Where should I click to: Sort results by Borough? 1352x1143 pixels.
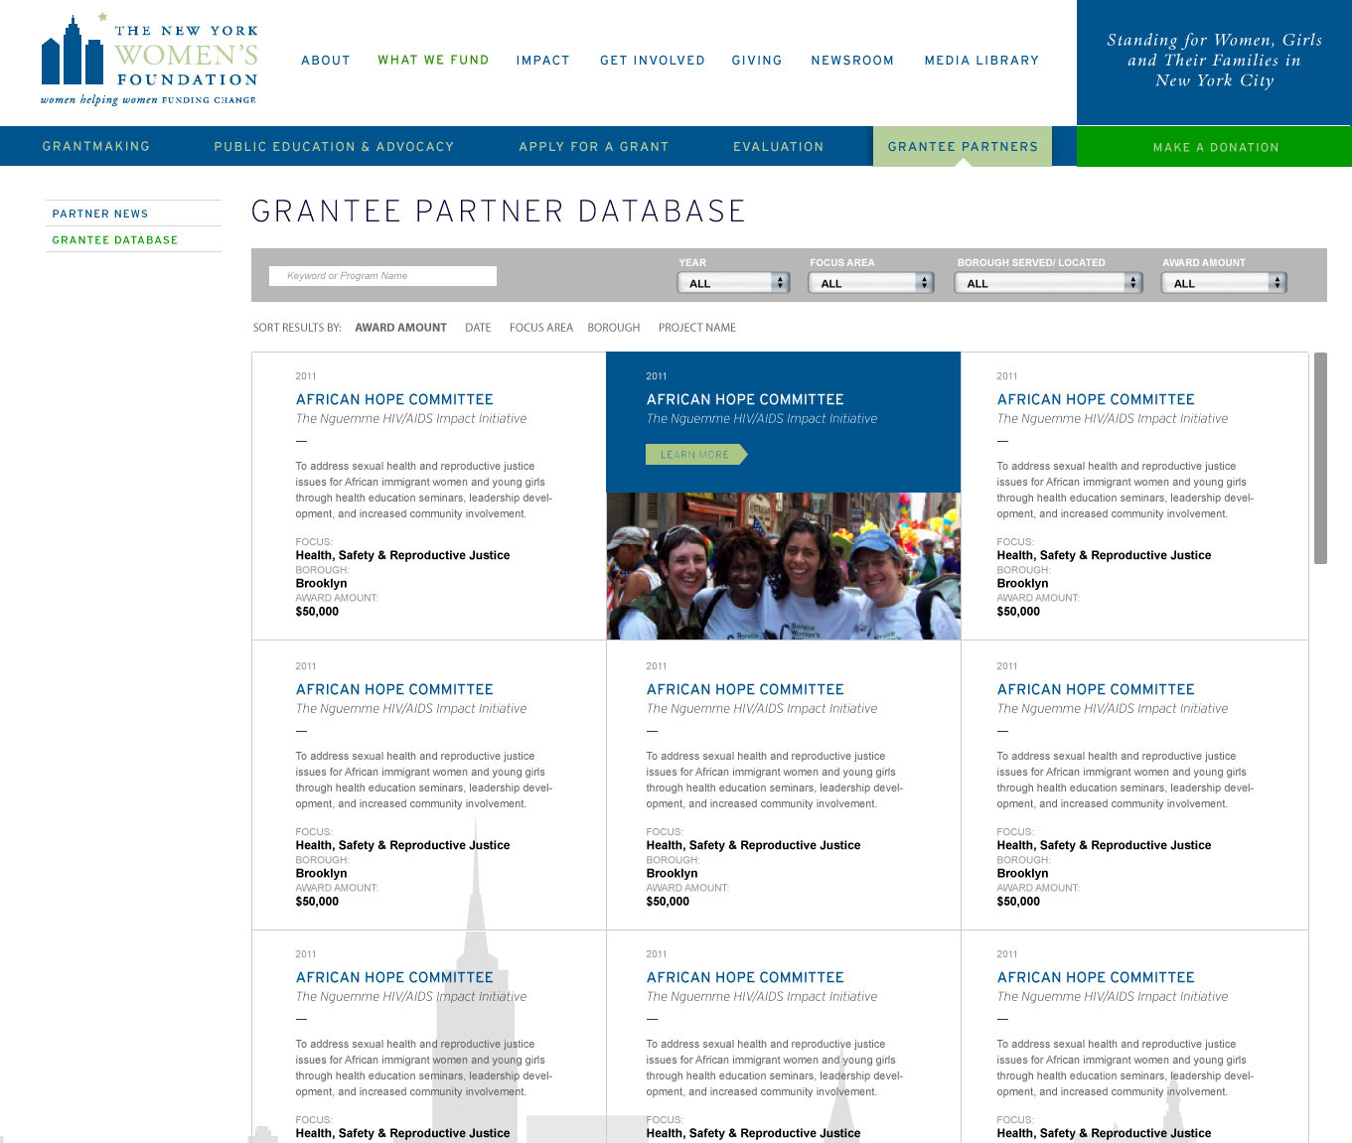pyautogui.click(x=614, y=328)
